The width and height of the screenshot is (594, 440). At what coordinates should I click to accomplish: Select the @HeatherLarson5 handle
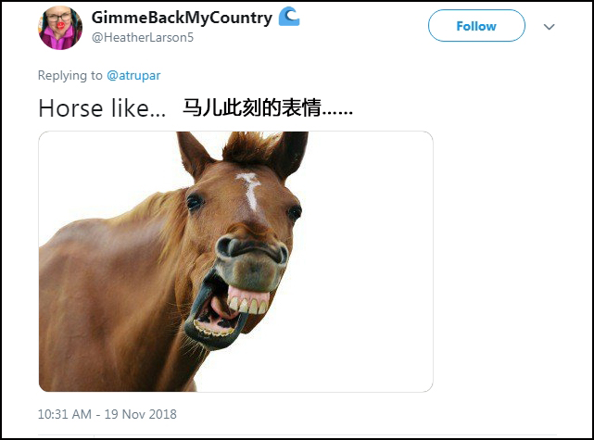143,37
